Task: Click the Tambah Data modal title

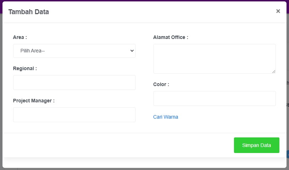Action: (x=29, y=12)
